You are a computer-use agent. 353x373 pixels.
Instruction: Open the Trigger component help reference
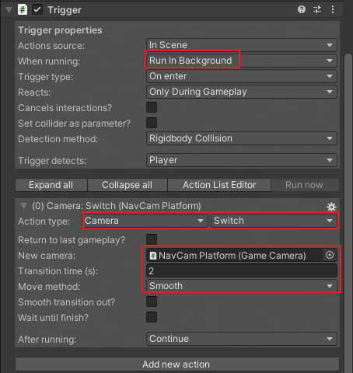pos(302,9)
